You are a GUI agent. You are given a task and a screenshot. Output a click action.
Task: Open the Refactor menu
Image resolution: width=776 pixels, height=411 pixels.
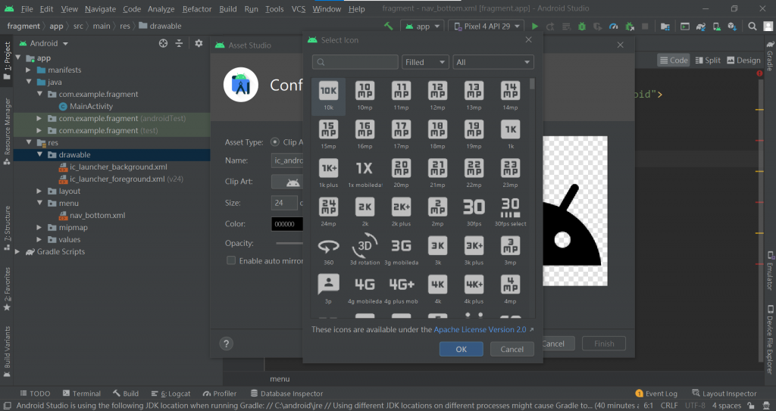pyautogui.click(x=197, y=9)
